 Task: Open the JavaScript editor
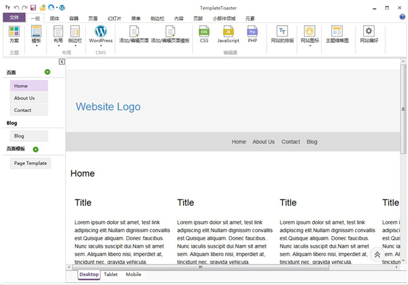coord(228,34)
